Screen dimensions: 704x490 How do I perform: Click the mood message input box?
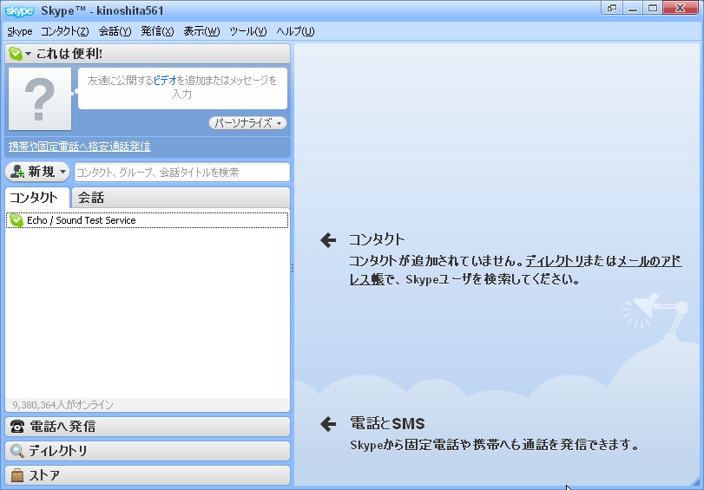click(x=182, y=88)
